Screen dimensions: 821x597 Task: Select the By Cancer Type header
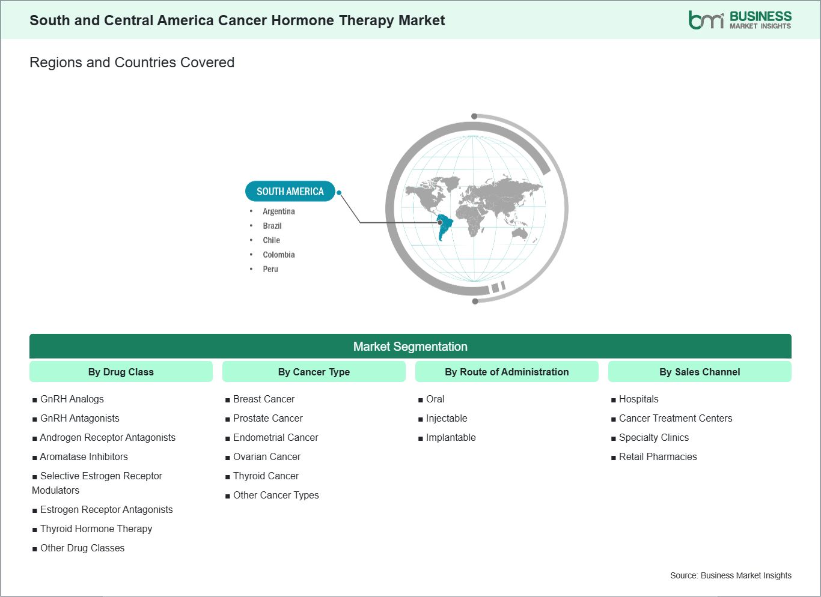click(314, 372)
